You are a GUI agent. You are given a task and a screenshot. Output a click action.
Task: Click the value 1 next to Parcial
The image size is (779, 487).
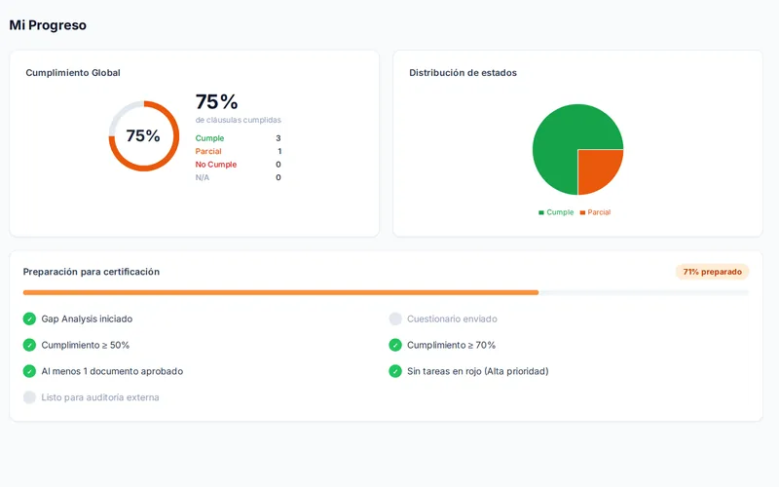(279, 151)
